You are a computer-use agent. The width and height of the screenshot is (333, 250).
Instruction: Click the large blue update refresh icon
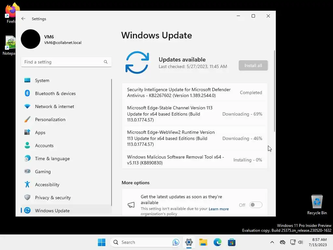click(x=137, y=62)
